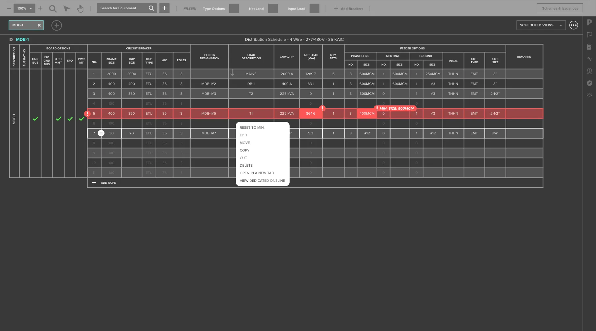Open the checklist icon in right sidebar
This screenshot has width=596, height=331.
click(x=589, y=47)
